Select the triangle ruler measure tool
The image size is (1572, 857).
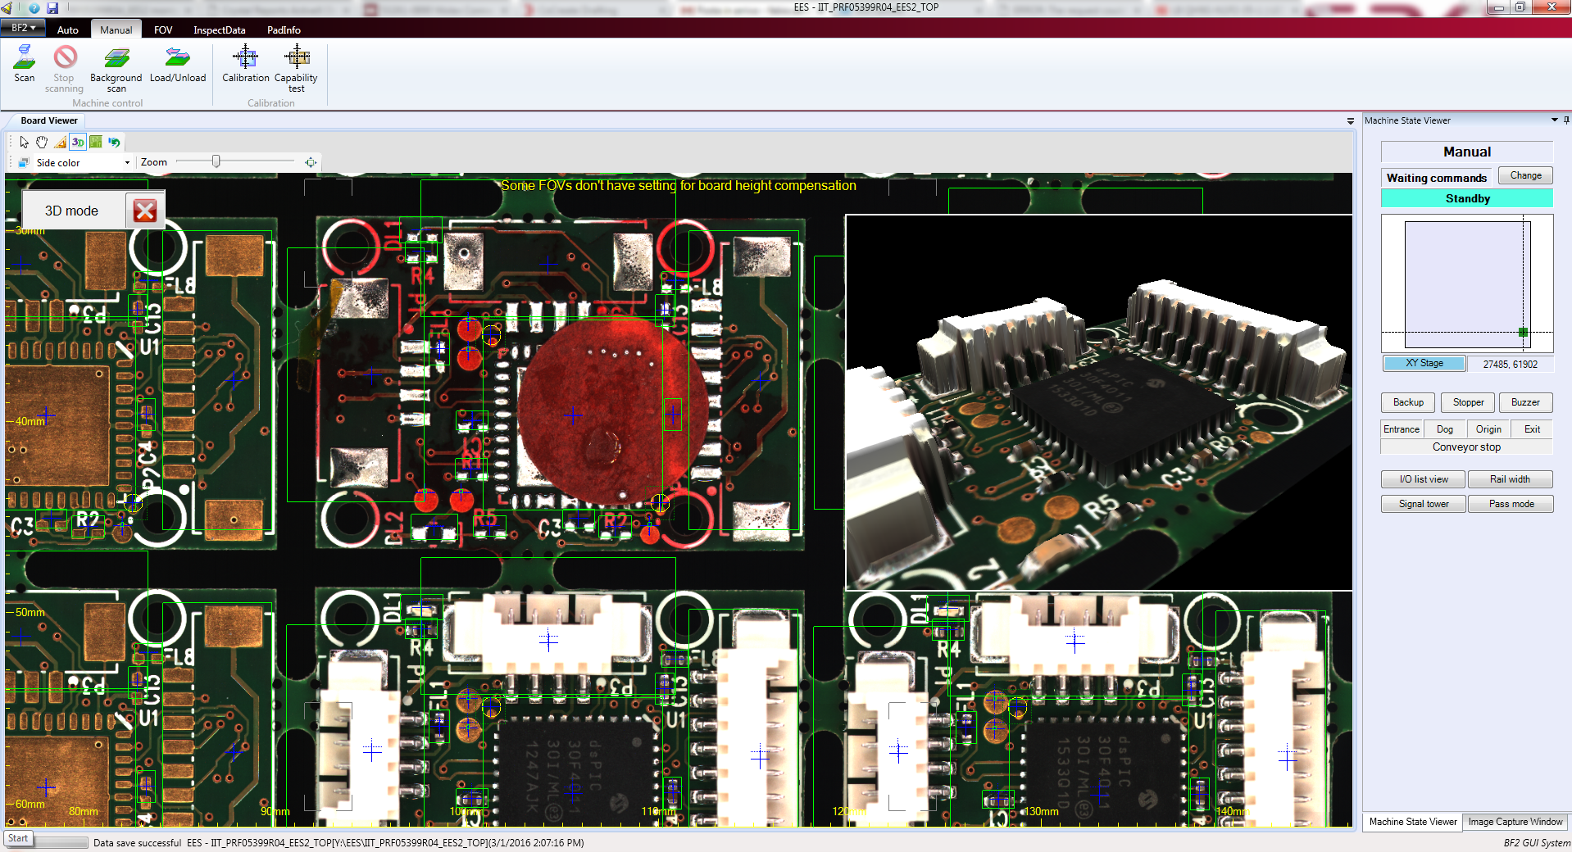point(60,142)
